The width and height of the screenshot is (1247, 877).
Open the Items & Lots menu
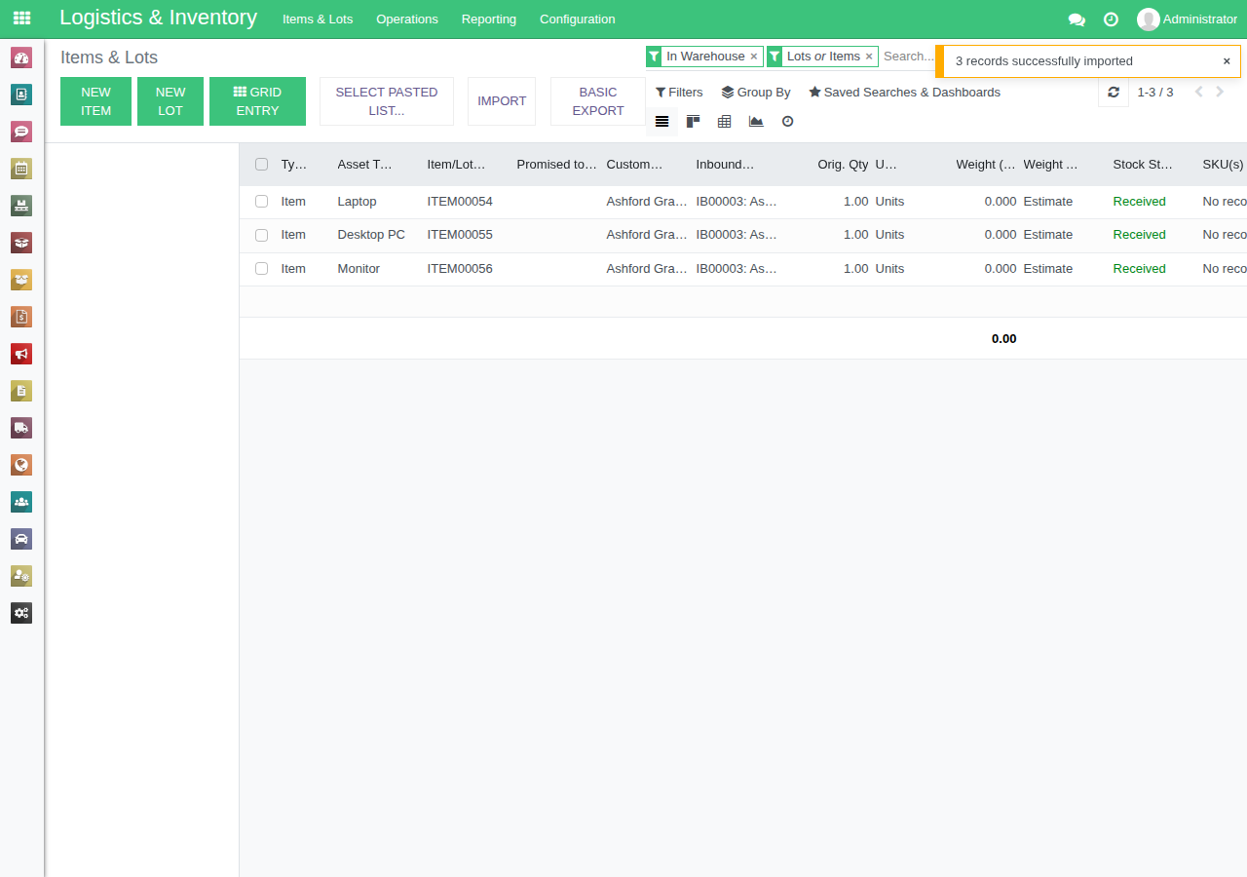point(318,19)
